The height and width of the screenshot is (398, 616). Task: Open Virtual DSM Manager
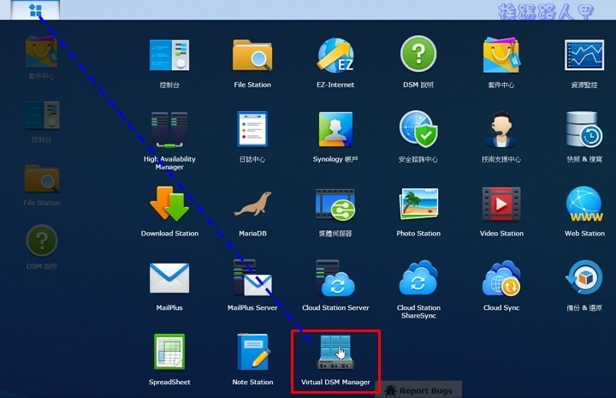(335, 352)
